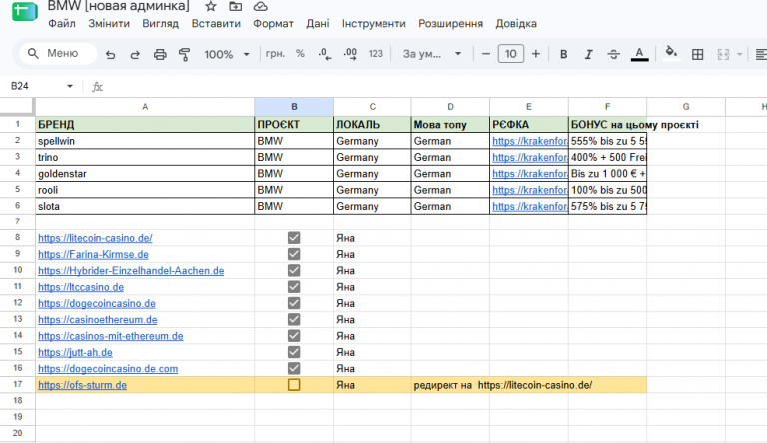Uncheck checkbox for casinoethereum.de row
The width and height of the screenshot is (767, 443).
[294, 320]
